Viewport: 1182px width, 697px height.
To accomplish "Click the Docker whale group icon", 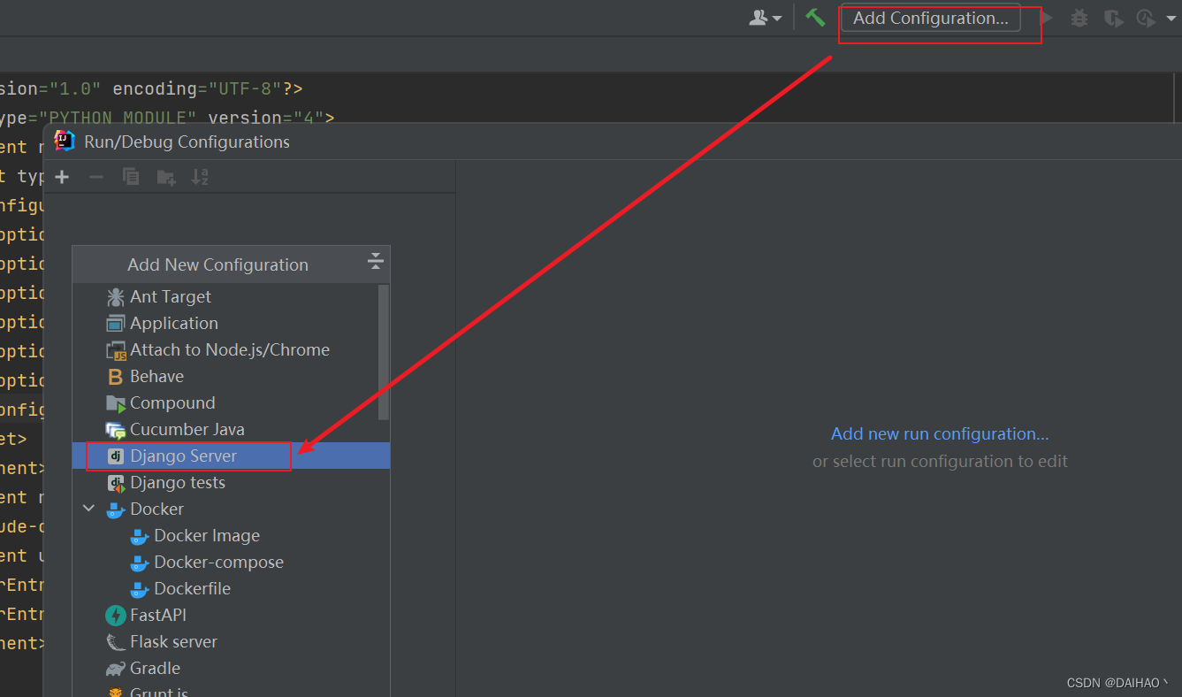I will (x=116, y=509).
